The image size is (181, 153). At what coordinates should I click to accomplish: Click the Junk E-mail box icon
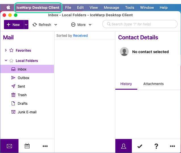click(13, 112)
